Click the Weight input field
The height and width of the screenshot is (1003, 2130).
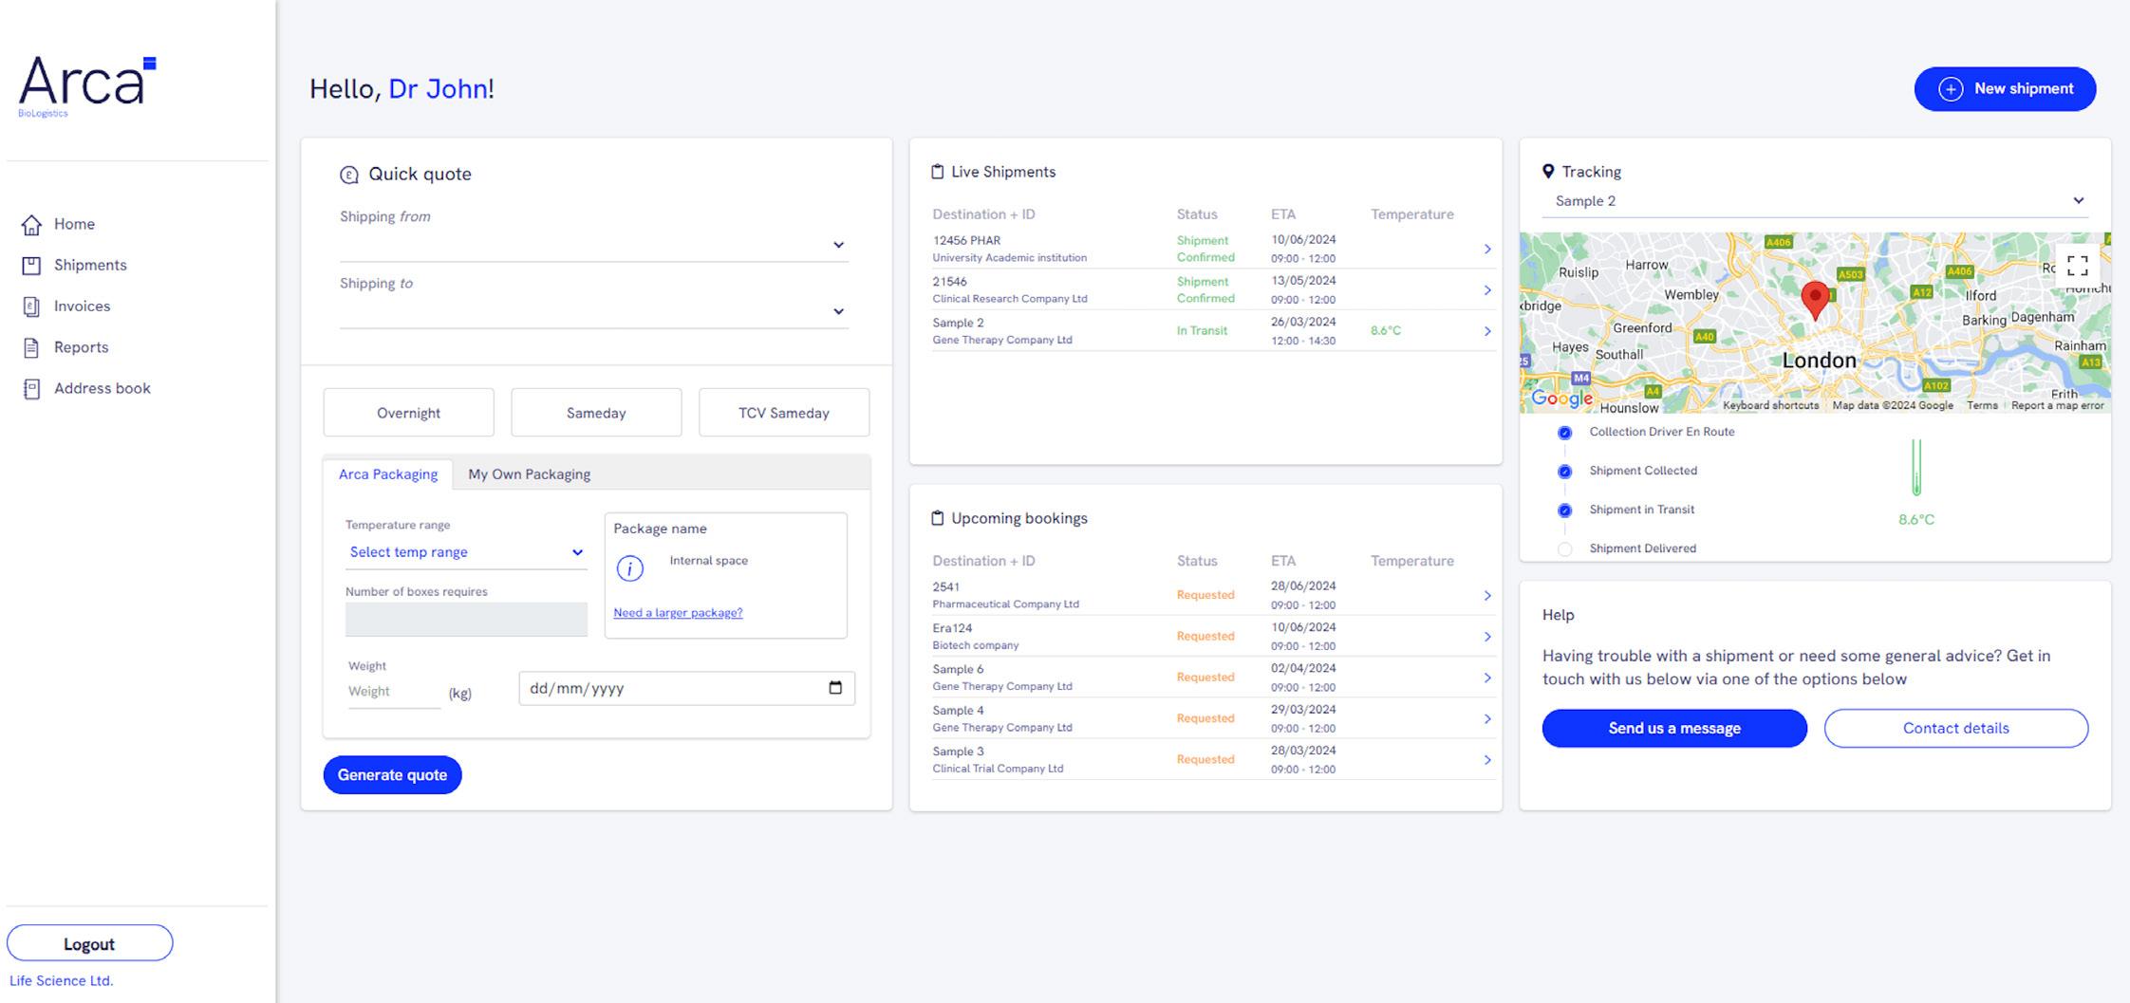tap(394, 692)
